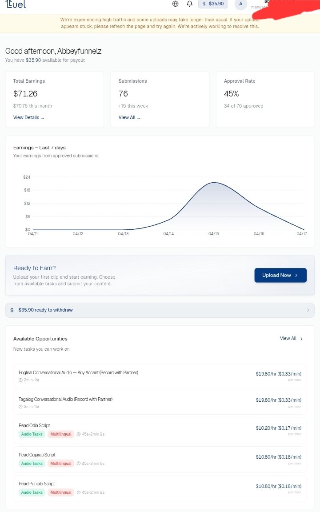The image size is (320, 512).
Task: Click the $71.26 total earnings value
Action: (25, 94)
